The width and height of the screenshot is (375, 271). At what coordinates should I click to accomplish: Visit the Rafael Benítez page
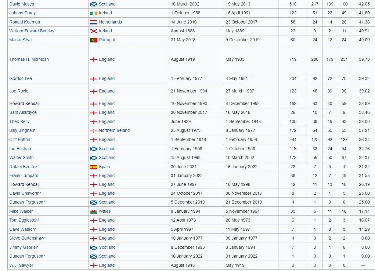click(23, 167)
